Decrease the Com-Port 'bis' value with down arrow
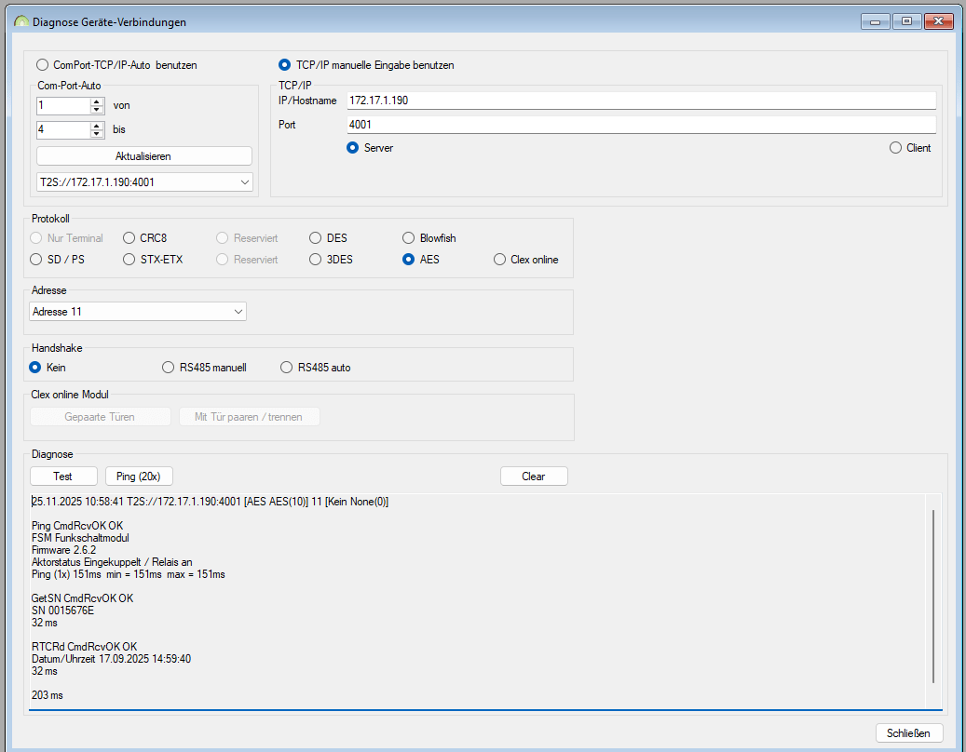The width and height of the screenshot is (966, 752). (96, 134)
